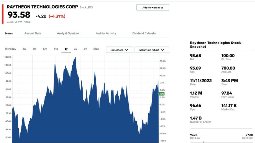Go to the Insider Activity tab
This screenshot has width=255, height=143.
pos(106,33)
